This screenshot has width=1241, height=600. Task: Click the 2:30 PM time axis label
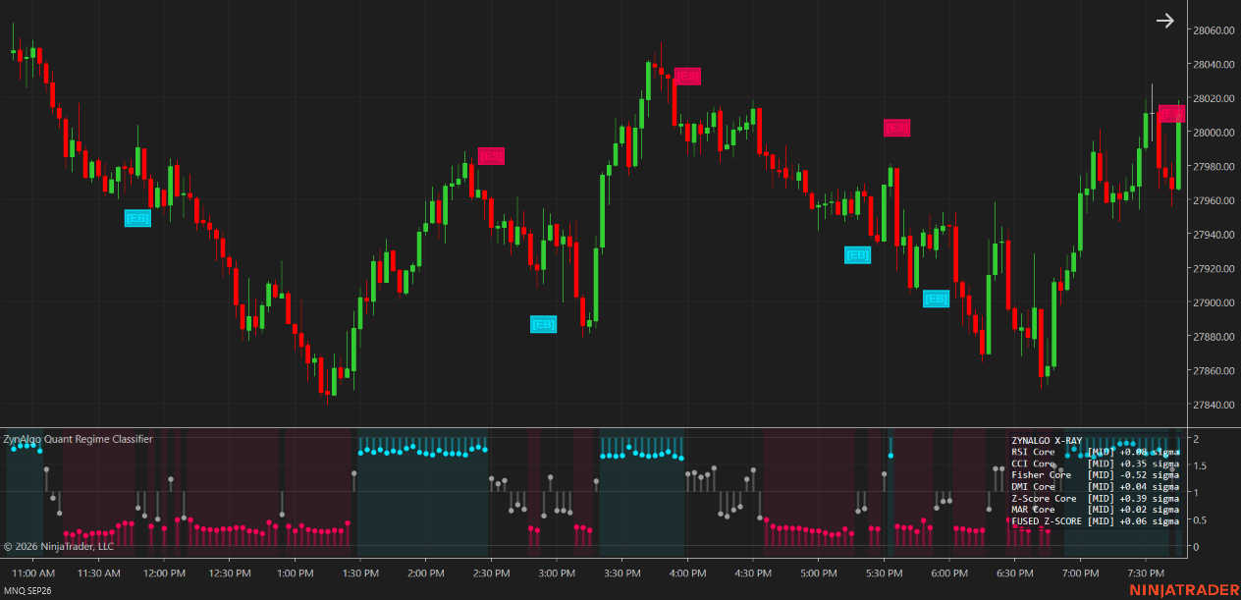[491, 573]
